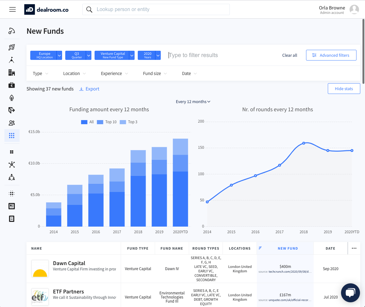
Task: Export the new funds list
Action: click(x=89, y=89)
